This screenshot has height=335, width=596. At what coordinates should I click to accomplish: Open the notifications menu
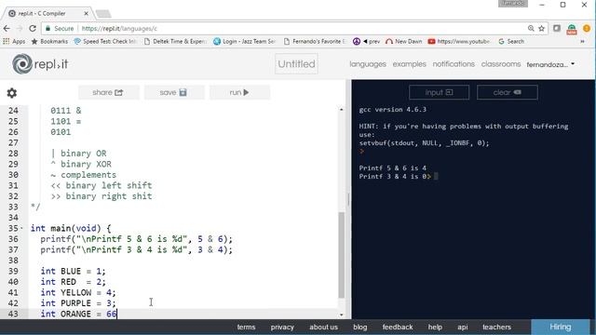[x=454, y=64]
